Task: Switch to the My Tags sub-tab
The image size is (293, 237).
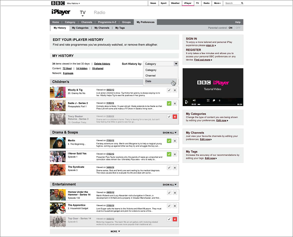Action: click(120, 28)
